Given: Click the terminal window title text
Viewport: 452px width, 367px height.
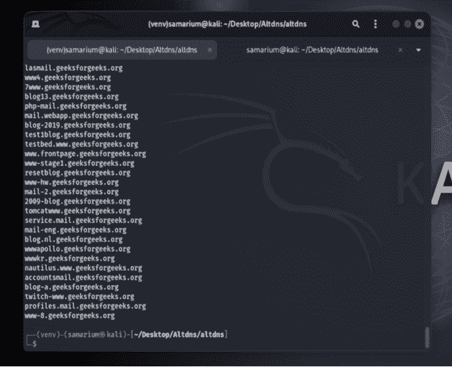Looking at the screenshot, I should click(227, 24).
